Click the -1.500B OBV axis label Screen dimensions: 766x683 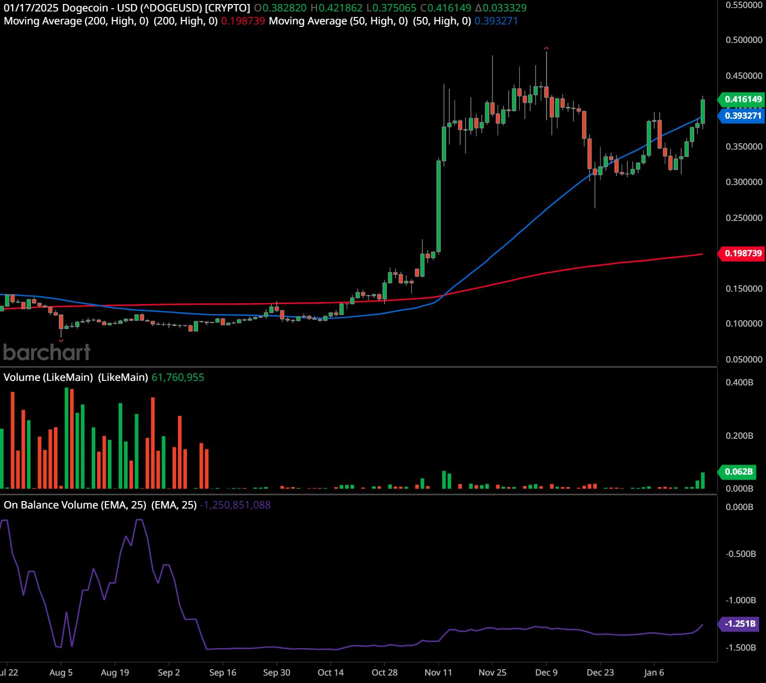click(x=741, y=648)
